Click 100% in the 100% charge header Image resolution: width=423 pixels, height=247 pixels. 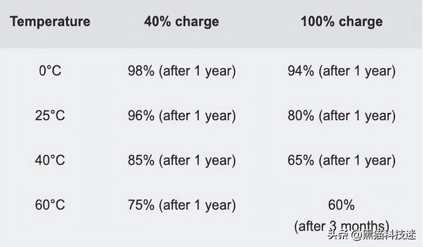pos(317,22)
